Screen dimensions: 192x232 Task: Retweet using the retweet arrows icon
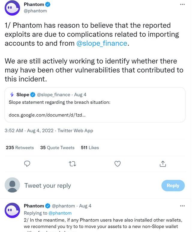(x=72, y=164)
